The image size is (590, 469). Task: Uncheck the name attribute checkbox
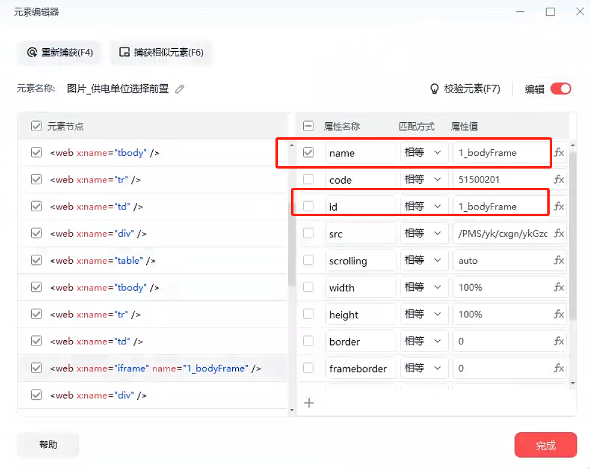click(308, 152)
